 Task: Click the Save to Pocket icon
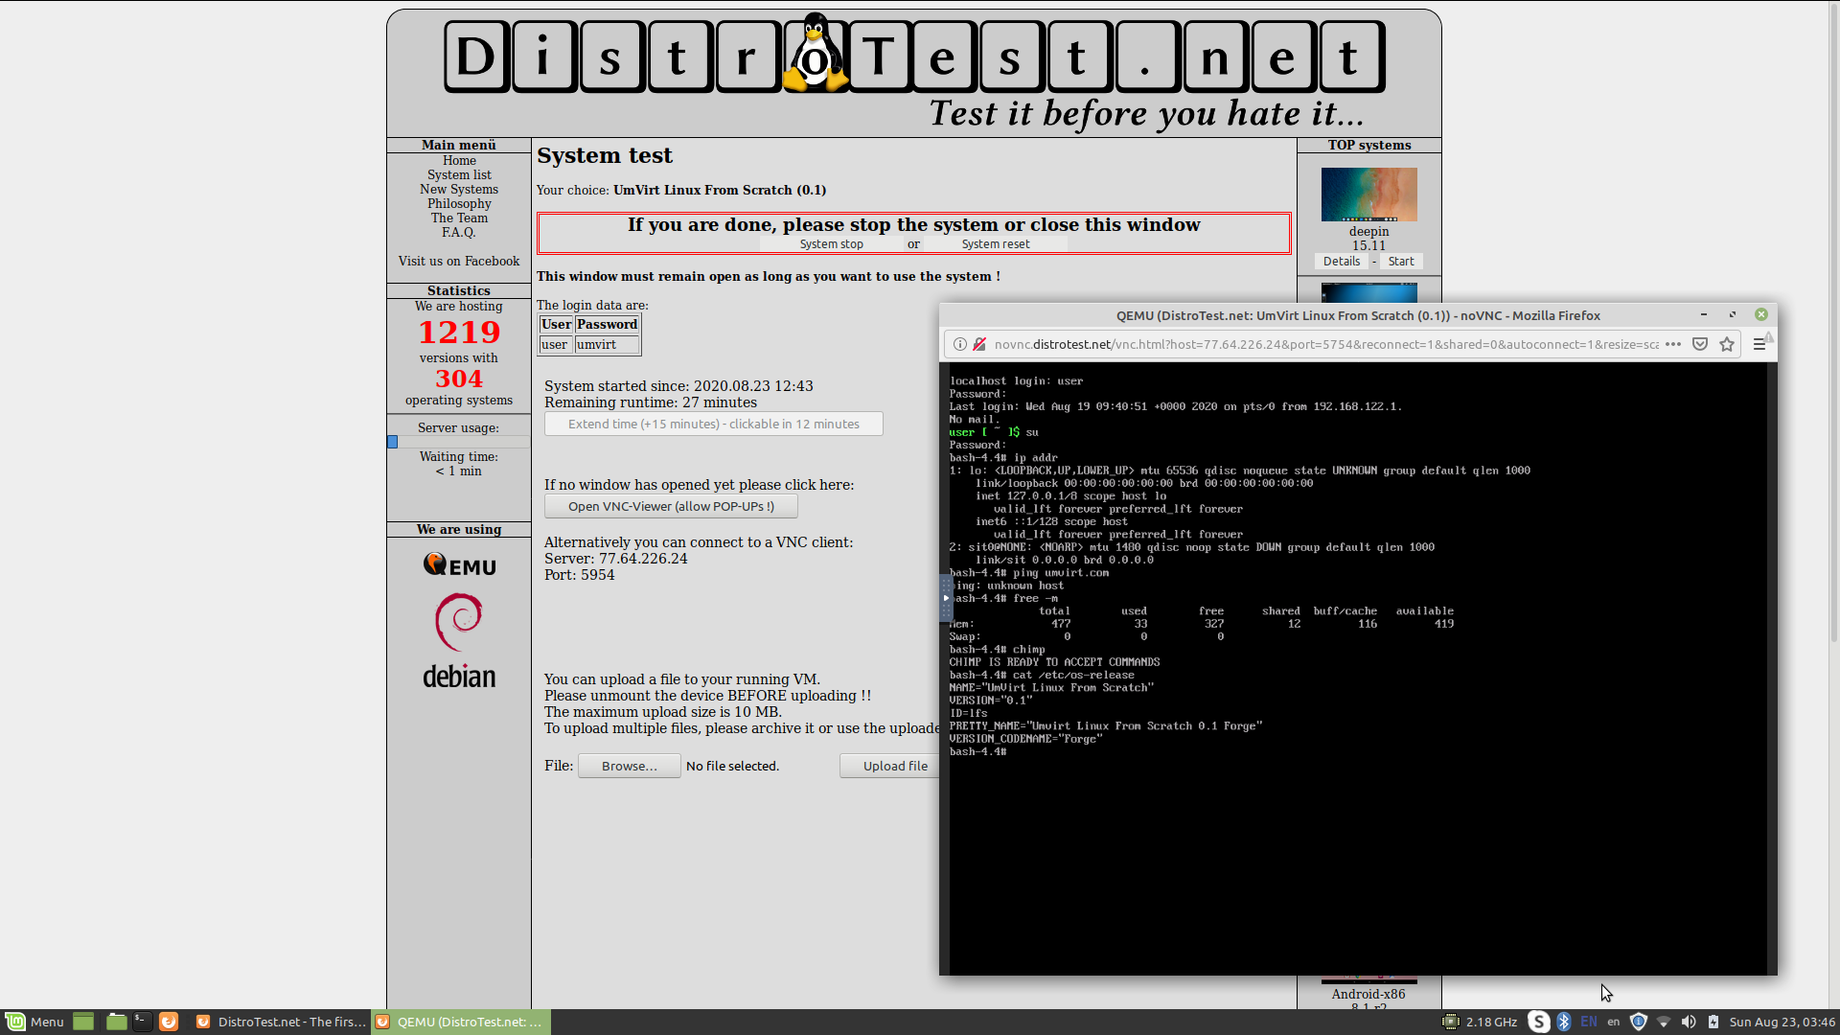[1700, 344]
